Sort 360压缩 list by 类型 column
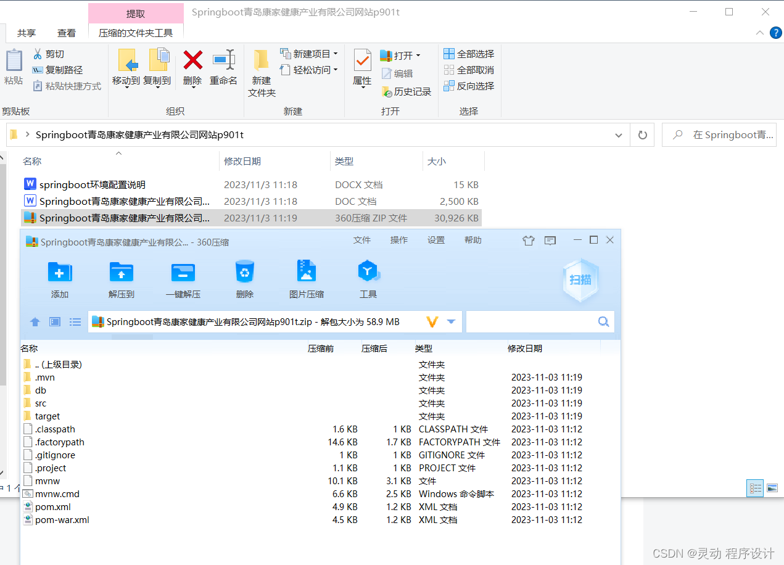Screen dimensions: 784x565 coord(424,348)
